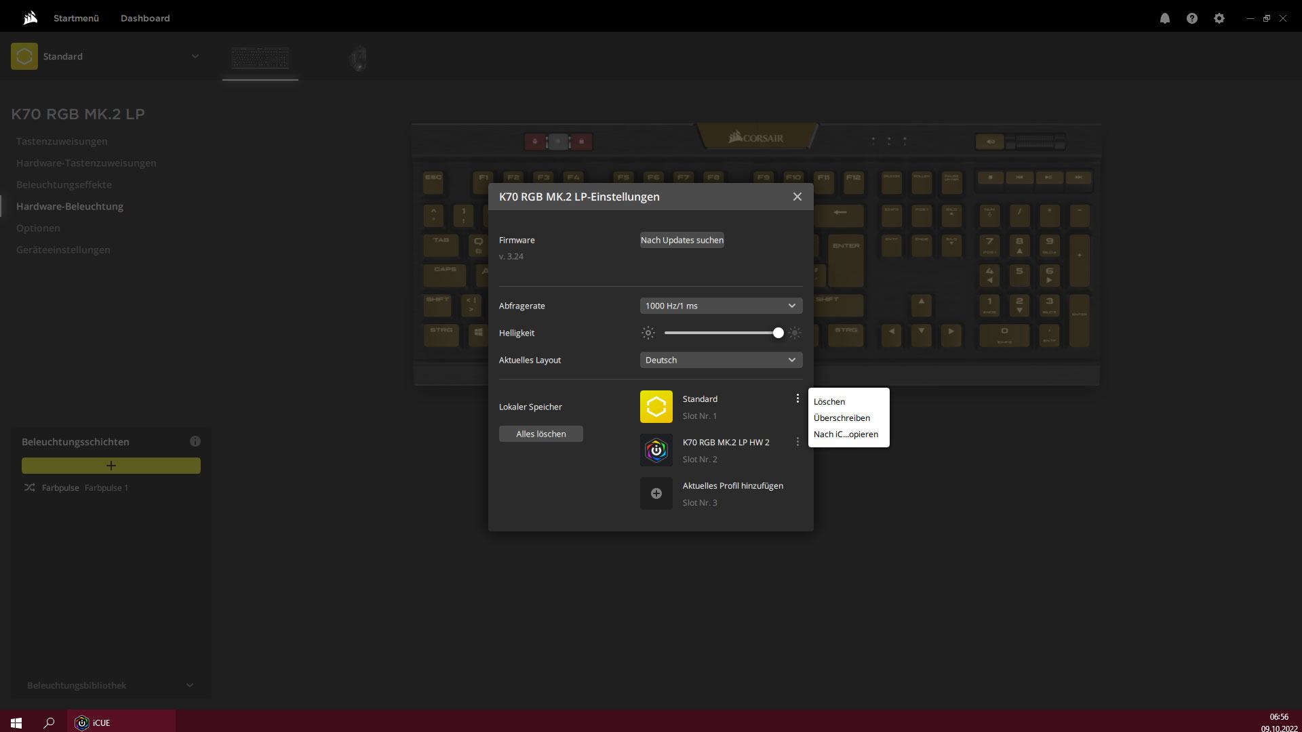Click the low brightness sun icon
This screenshot has width=1302, height=732.
point(648,333)
